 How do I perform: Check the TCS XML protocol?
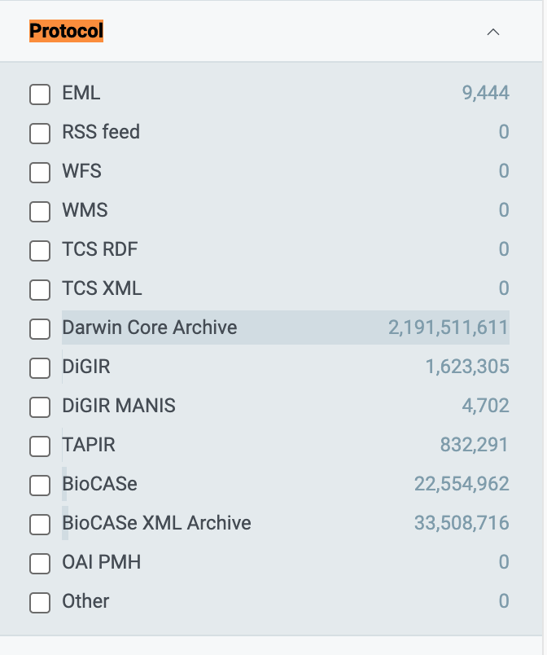pos(39,289)
